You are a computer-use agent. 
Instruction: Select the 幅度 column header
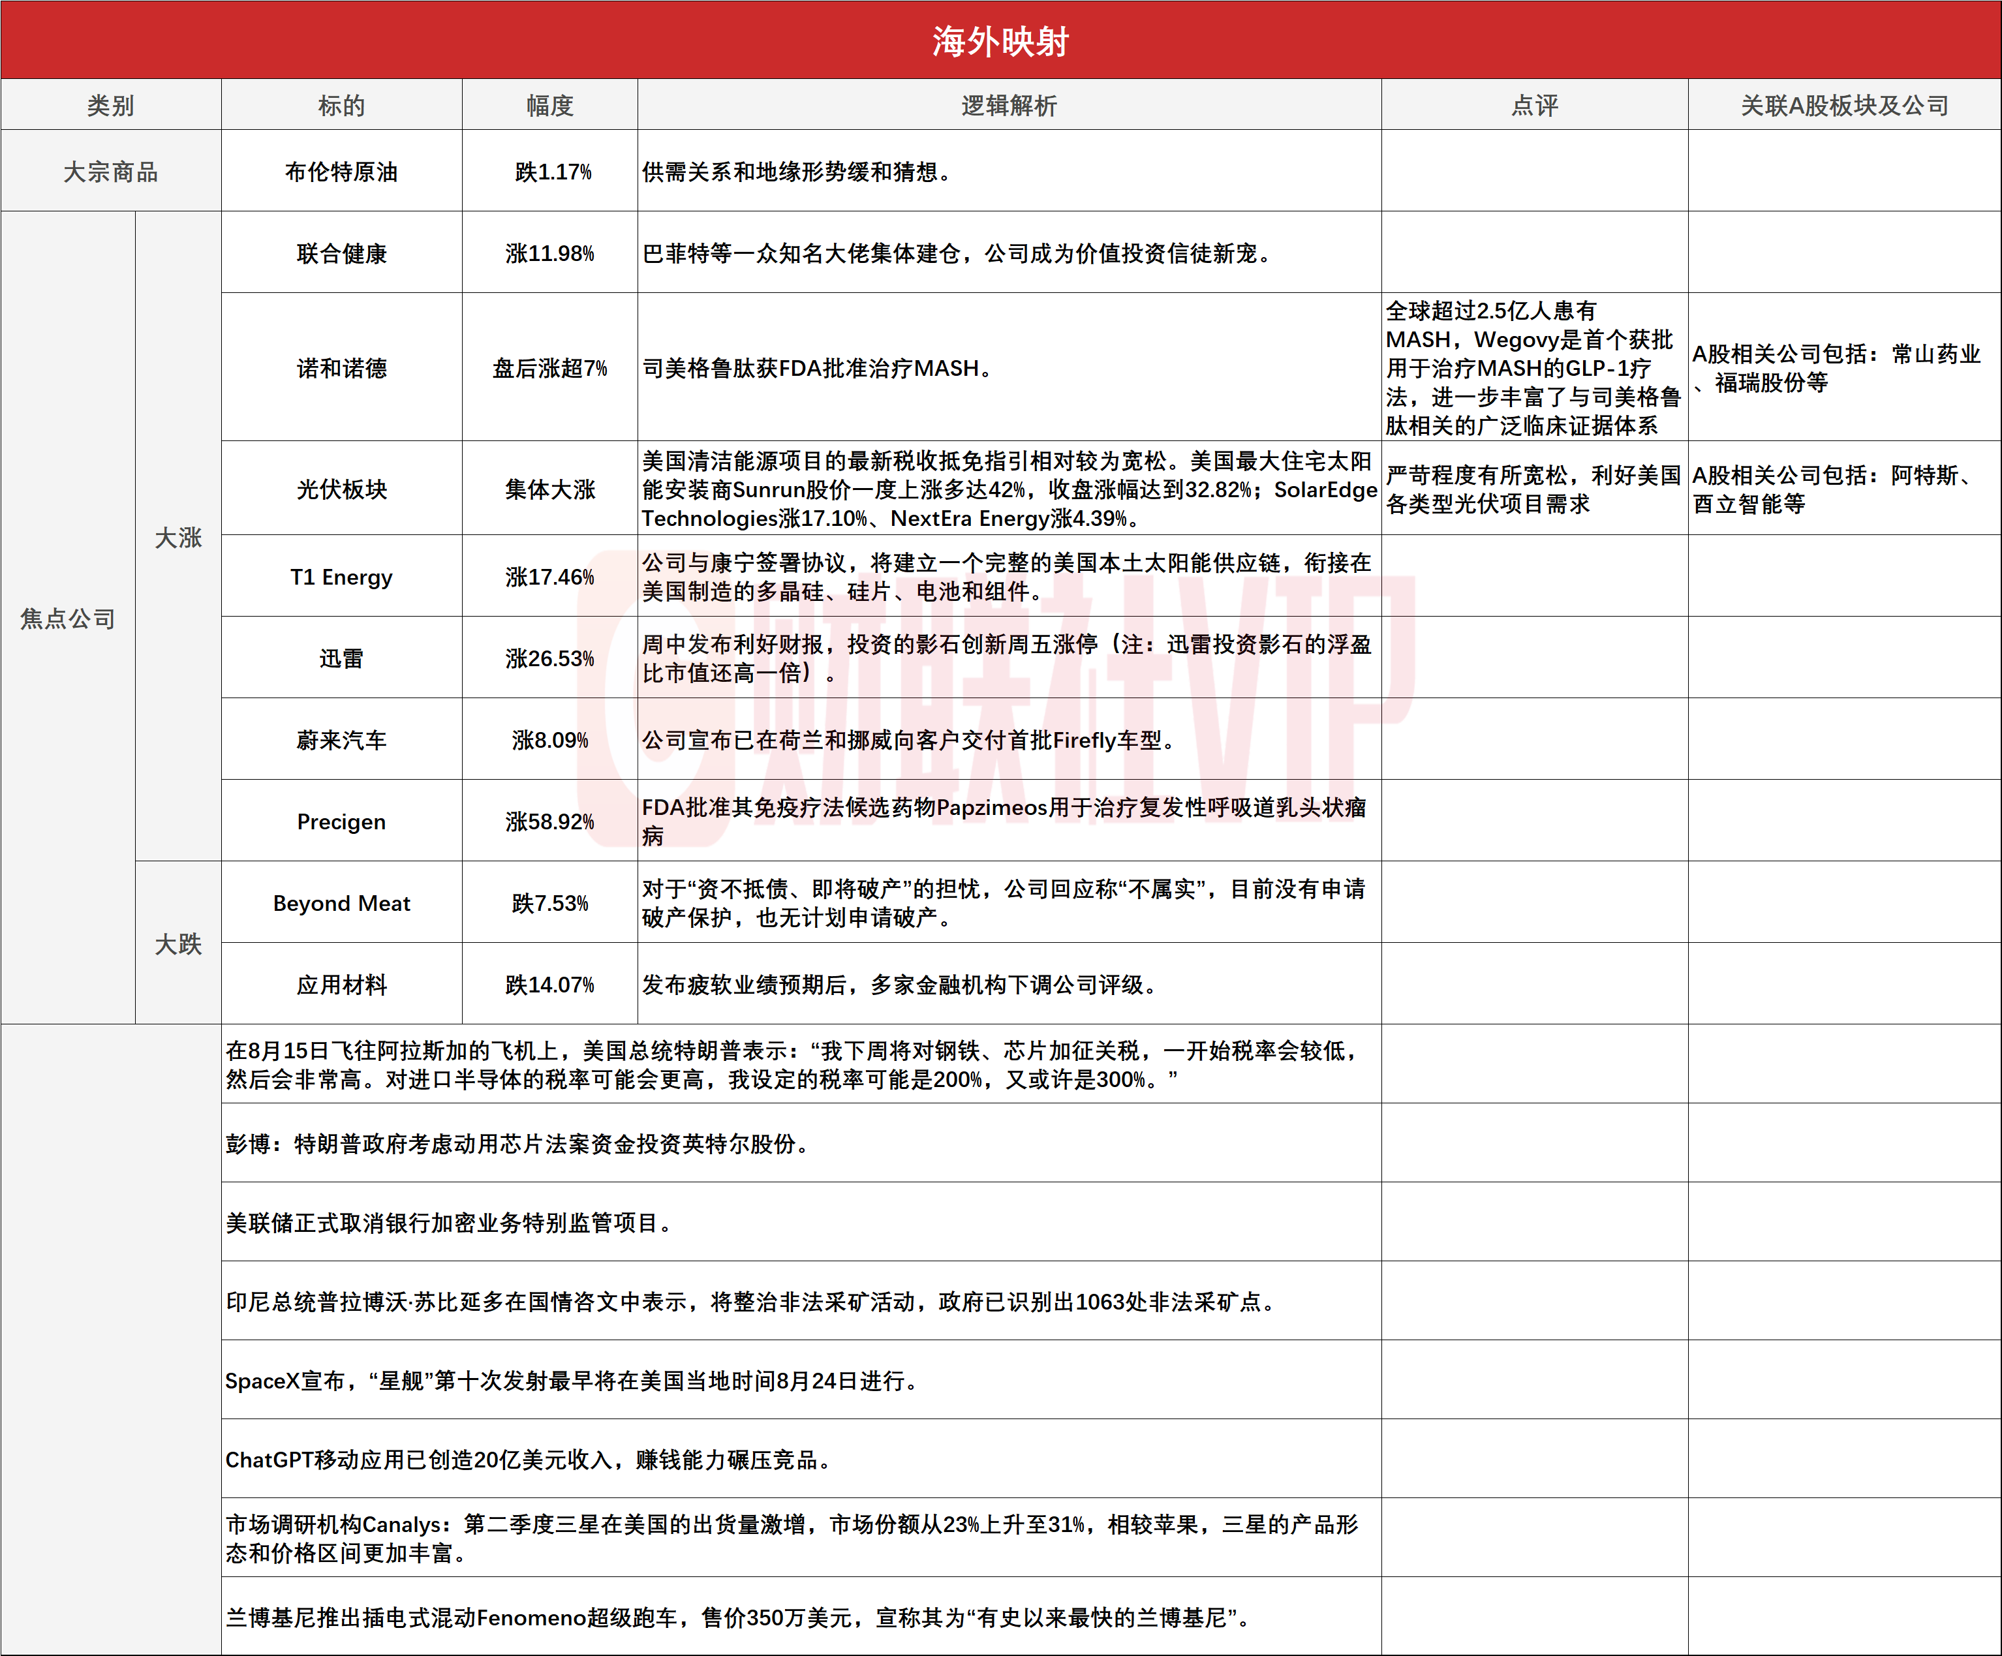tap(550, 105)
